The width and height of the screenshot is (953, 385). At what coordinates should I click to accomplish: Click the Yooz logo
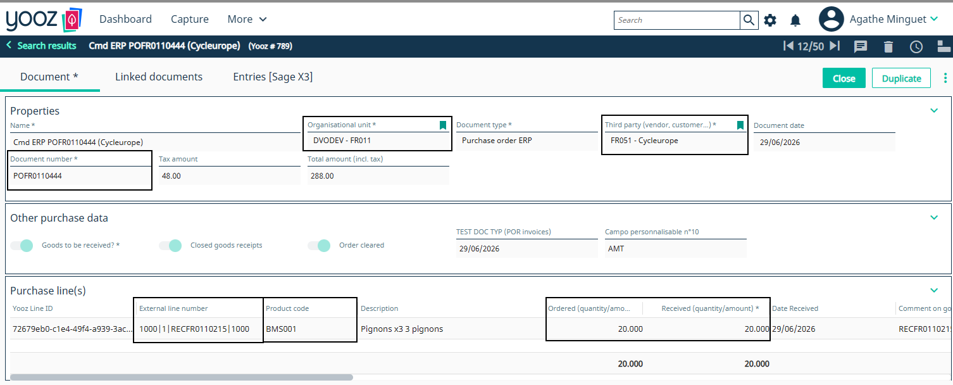44,20
